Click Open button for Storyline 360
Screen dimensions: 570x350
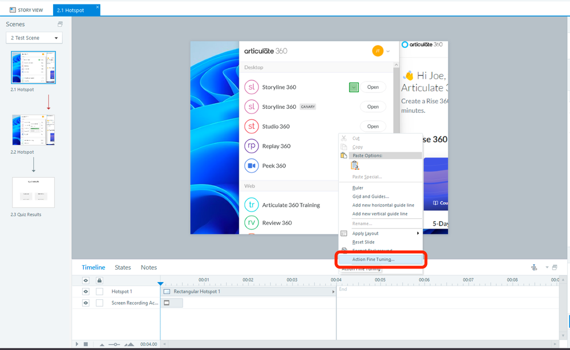click(x=373, y=87)
